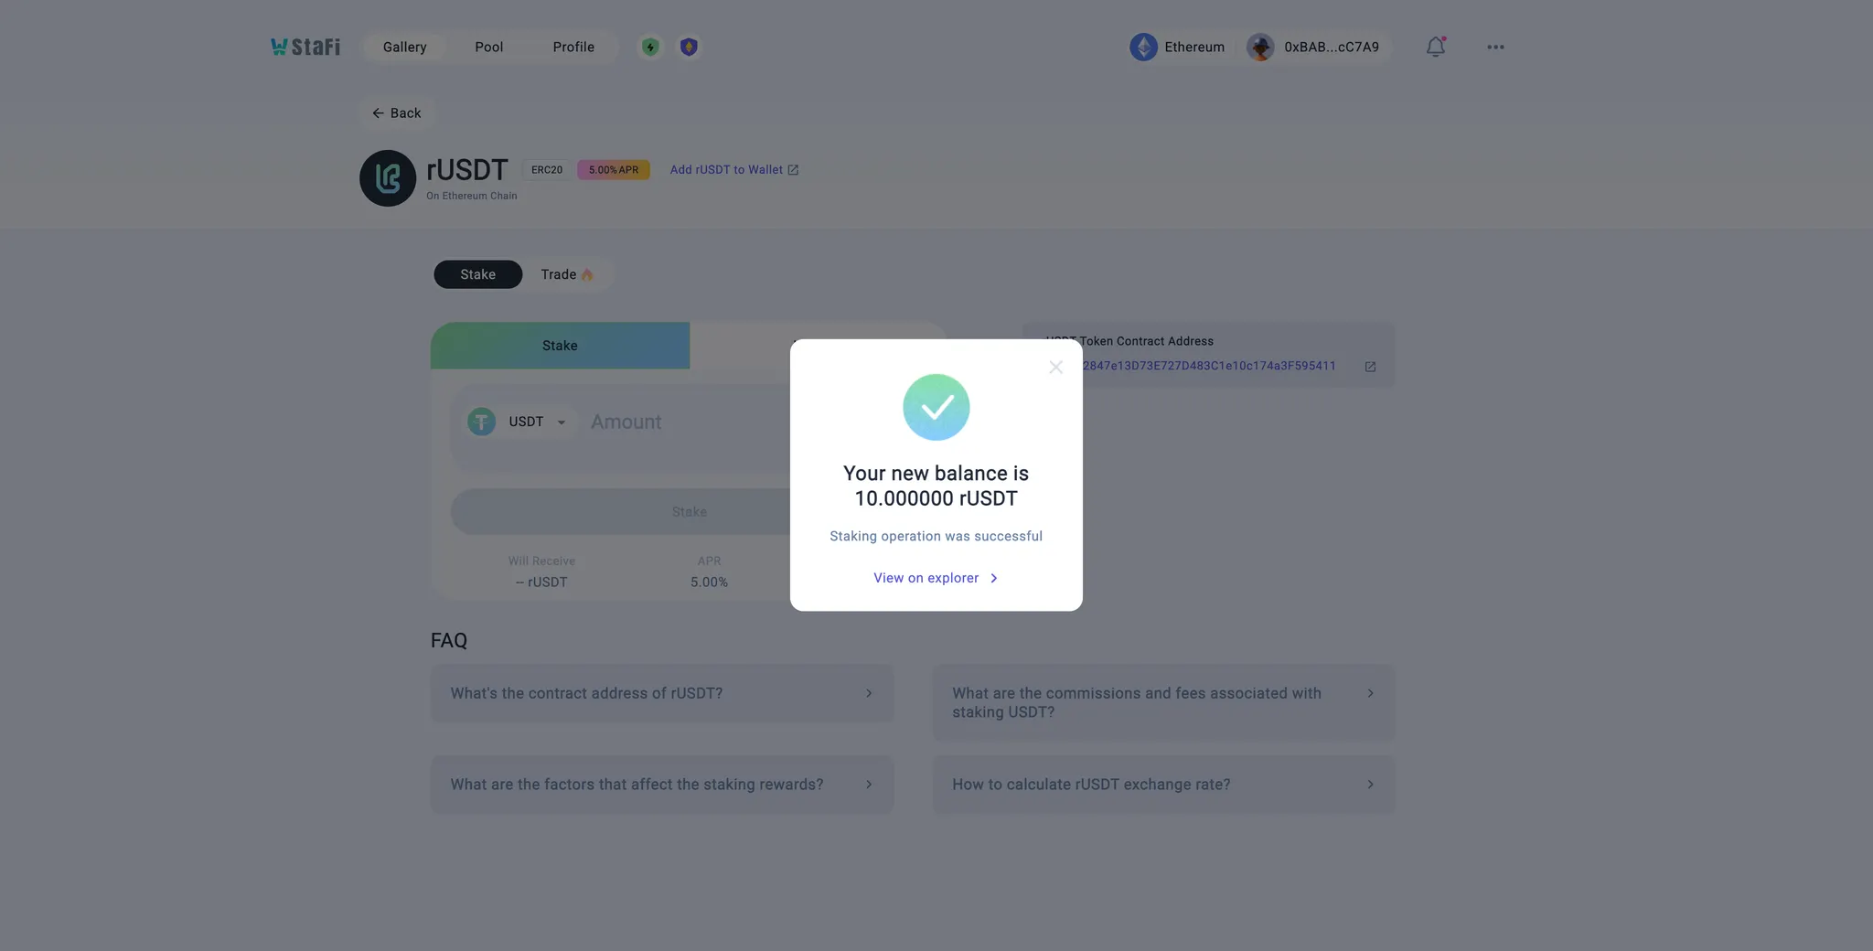The width and height of the screenshot is (1873, 951).
Task: Click the Amount input field
Action: pyautogui.click(x=686, y=422)
